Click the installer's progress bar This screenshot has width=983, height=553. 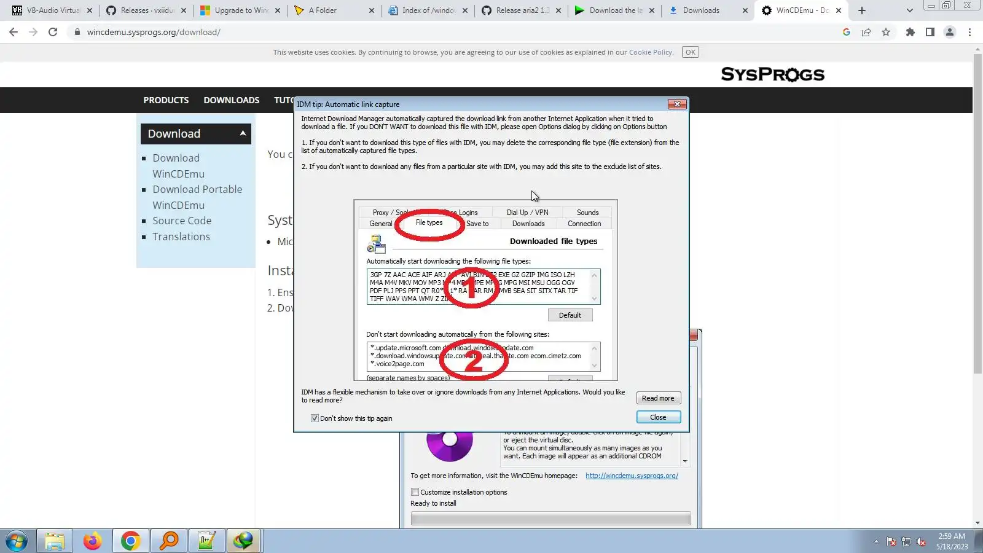(550, 519)
